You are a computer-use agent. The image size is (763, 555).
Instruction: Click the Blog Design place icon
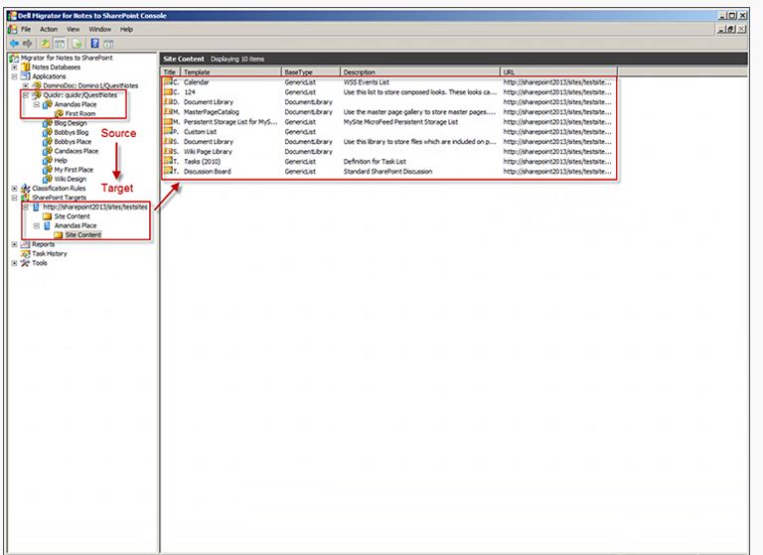(48, 123)
